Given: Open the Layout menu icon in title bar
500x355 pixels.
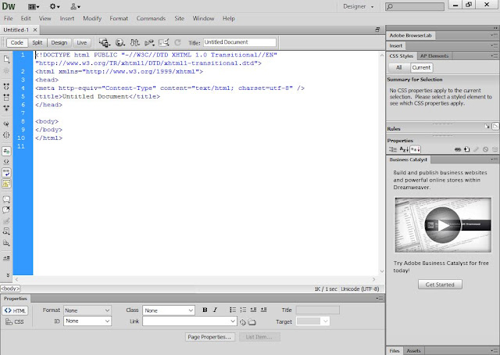Looking at the screenshot, I should point(34,6).
